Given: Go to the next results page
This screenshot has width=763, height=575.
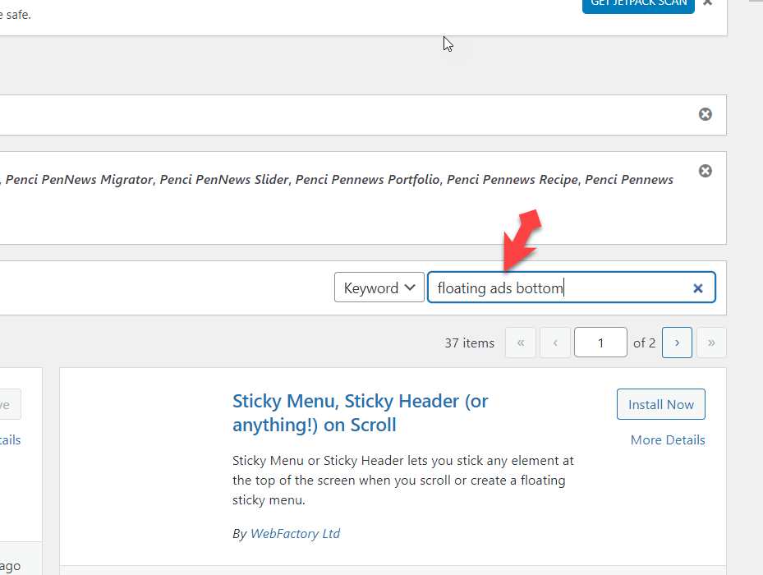Looking at the screenshot, I should point(677,343).
